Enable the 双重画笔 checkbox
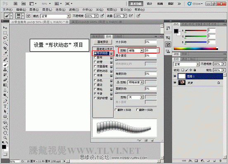228x164 pixels. pyautogui.click(x=95, y=66)
